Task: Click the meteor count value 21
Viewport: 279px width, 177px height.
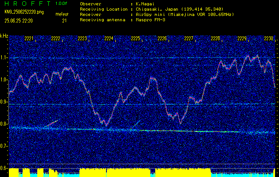Action: (x=64, y=21)
